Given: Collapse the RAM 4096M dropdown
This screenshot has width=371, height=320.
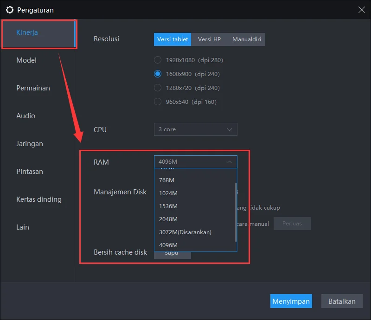Looking at the screenshot, I should [x=195, y=162].
